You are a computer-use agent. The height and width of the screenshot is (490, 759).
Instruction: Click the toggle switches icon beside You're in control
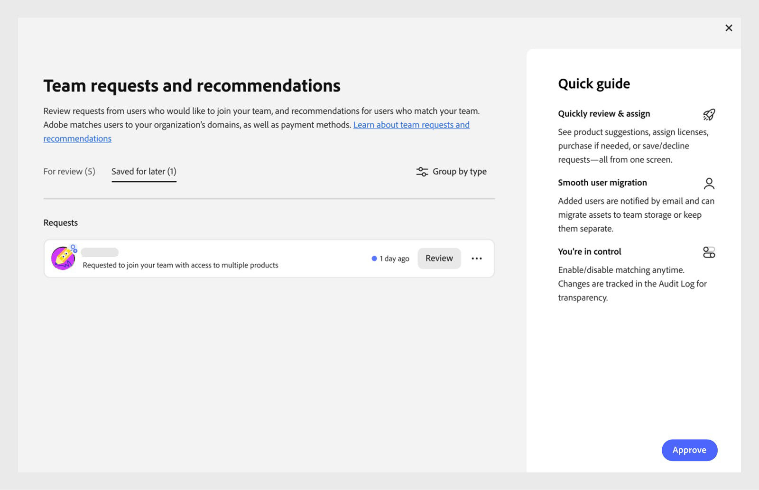(x=709, y=252)
